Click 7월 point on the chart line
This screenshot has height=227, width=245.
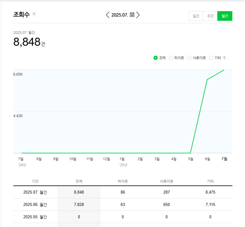[x=224, y=70]
